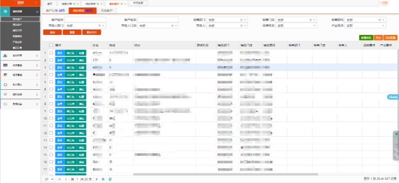Select the 我的商机 (427) tab

pos(82,10)
